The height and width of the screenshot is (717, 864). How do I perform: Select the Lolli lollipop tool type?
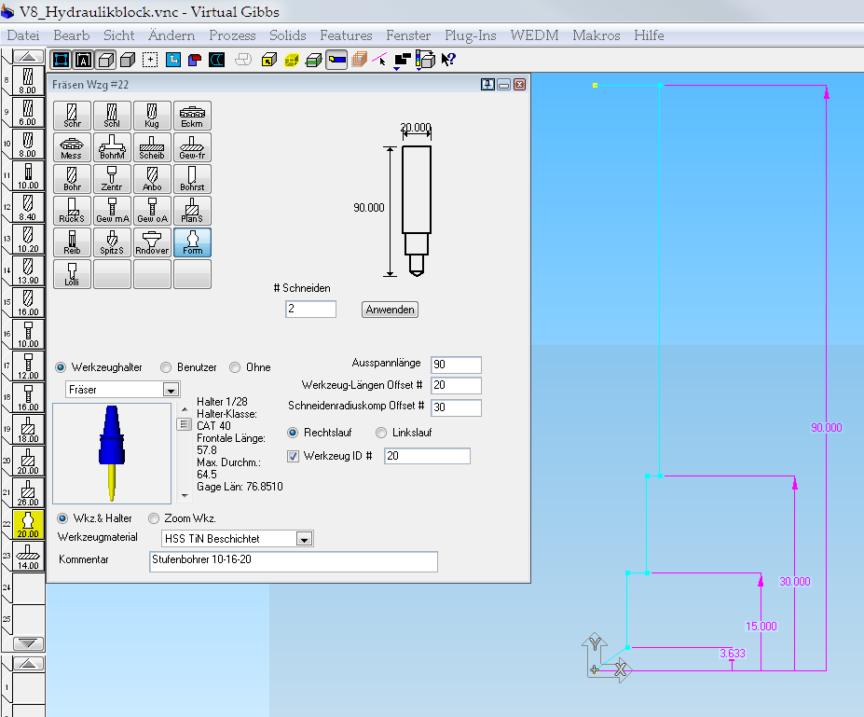coord(72,274)
